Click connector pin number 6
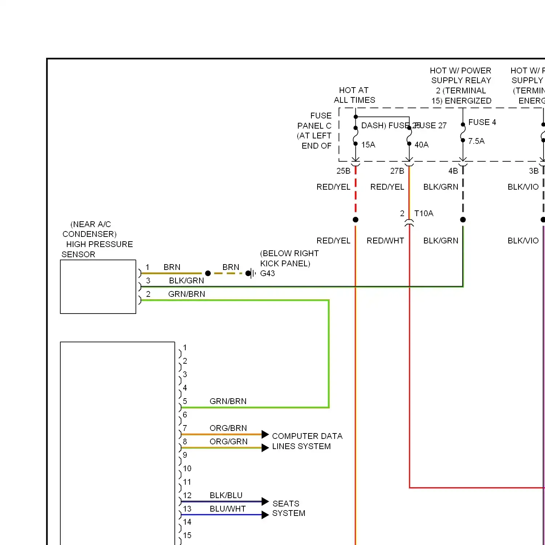The height and width of the screenshot is (545, 545). (185, 415)
